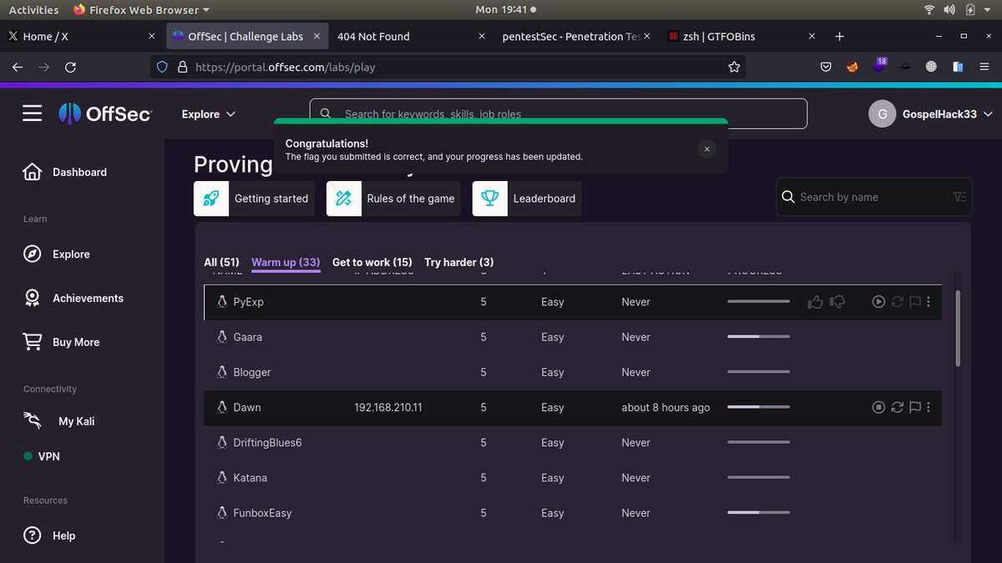Select the FunboxEasy machine row

point(573,513)
